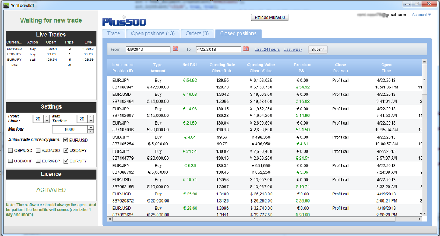Click the € 54.92 Net P&L value

click(190, 80)
